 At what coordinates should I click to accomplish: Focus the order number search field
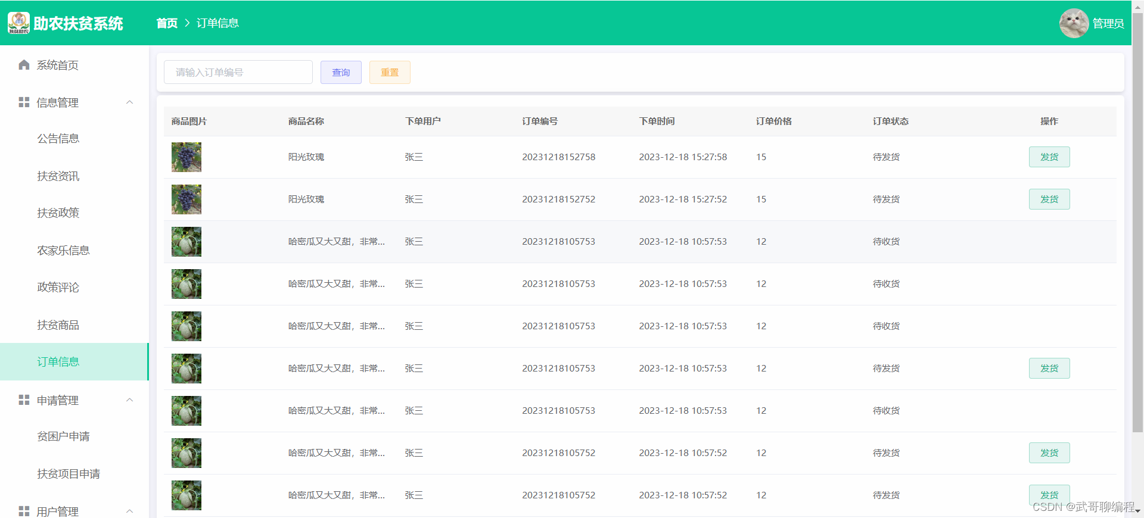(x=238, y=72)
